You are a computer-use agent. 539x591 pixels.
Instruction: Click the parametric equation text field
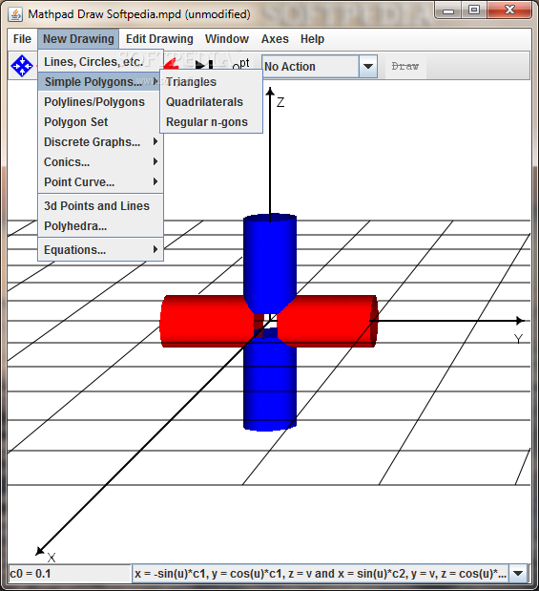pos(321,574)
